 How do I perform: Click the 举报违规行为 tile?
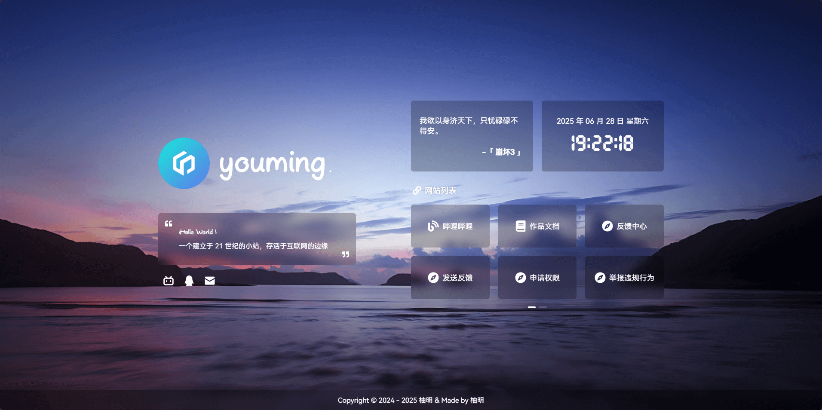point(624,278)
